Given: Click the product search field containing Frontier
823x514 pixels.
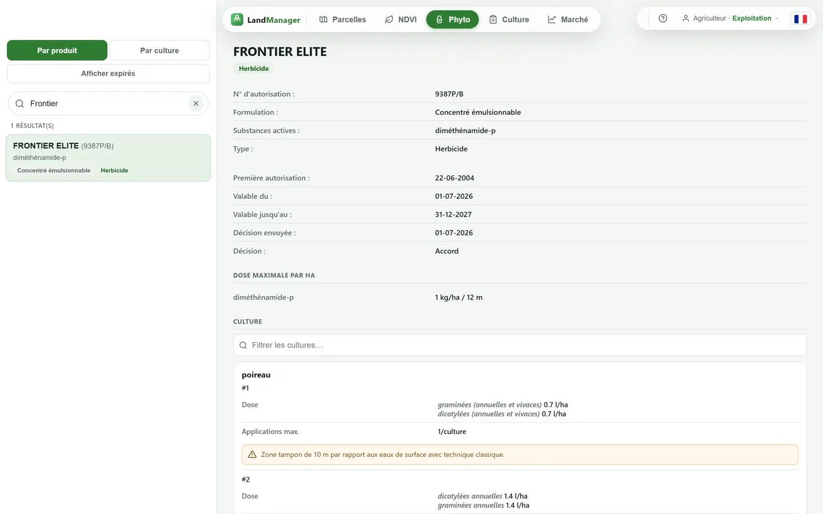Looking at the screenshot, I should pyautogui.click(x=108, y=103).
